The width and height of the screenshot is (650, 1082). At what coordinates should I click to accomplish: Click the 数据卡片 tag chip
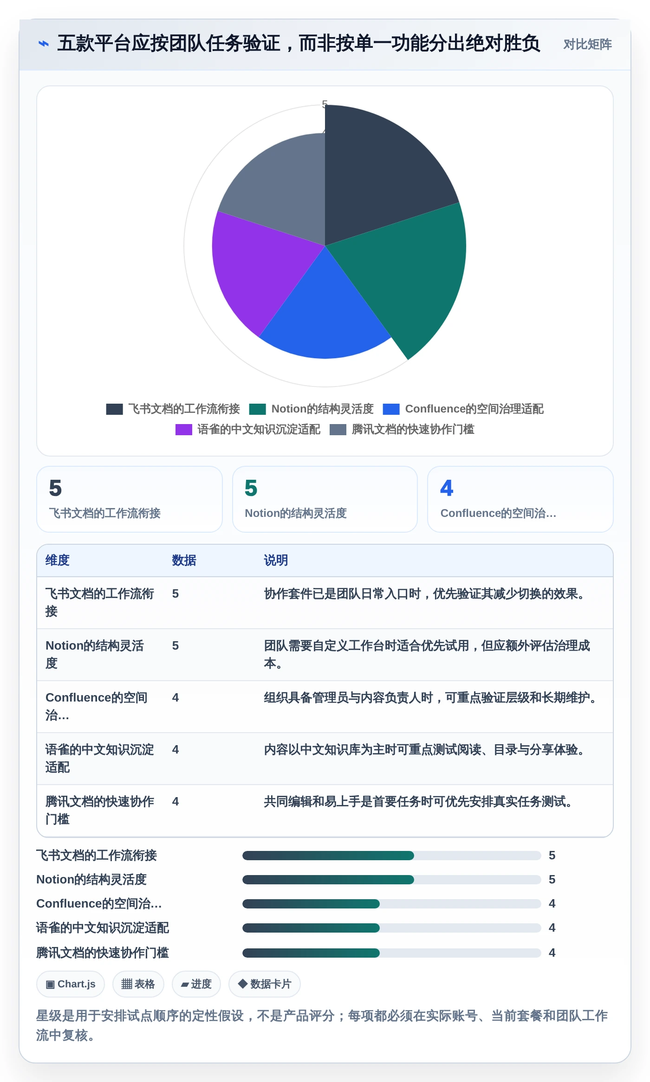[265, 984]
